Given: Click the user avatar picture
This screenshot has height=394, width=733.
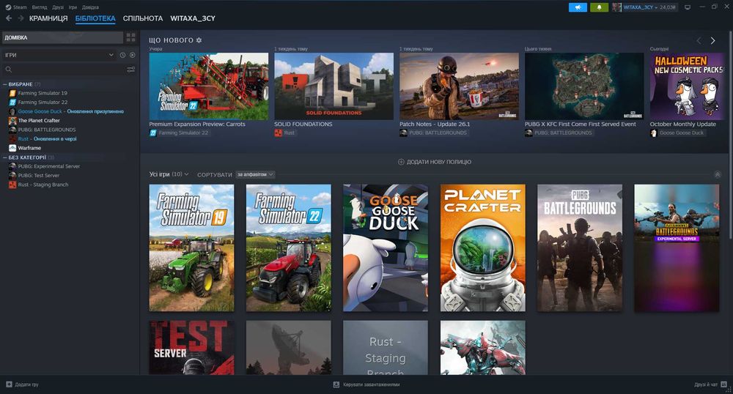Looking at the screenshot, I should click(x=616, y=7).
